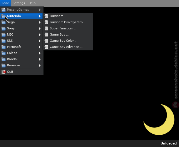Click the NEC menu label
This screenshot has width=179, height=147.
coord(10,34)
